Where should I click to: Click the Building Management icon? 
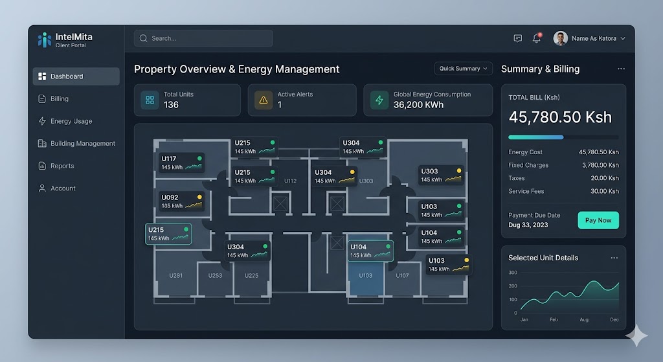click(42, 144)
